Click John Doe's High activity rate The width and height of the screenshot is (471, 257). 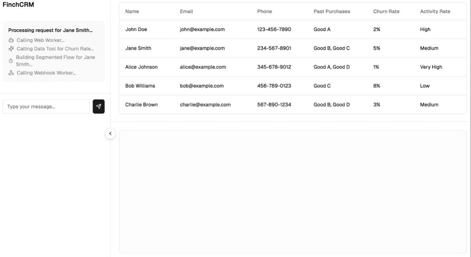click(x=425, y=29)
